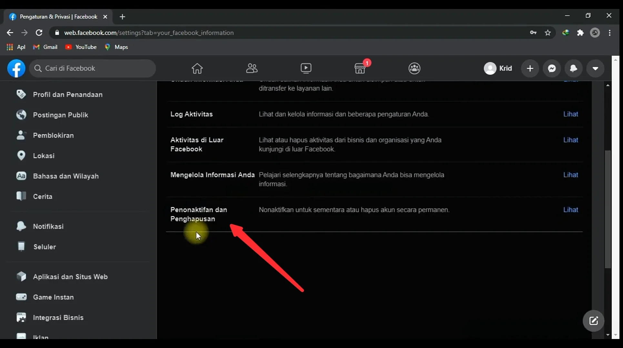Click the Profil dan Penandaan tag icon
This screenshot has width=623, height=348.
tap(21, 94)
